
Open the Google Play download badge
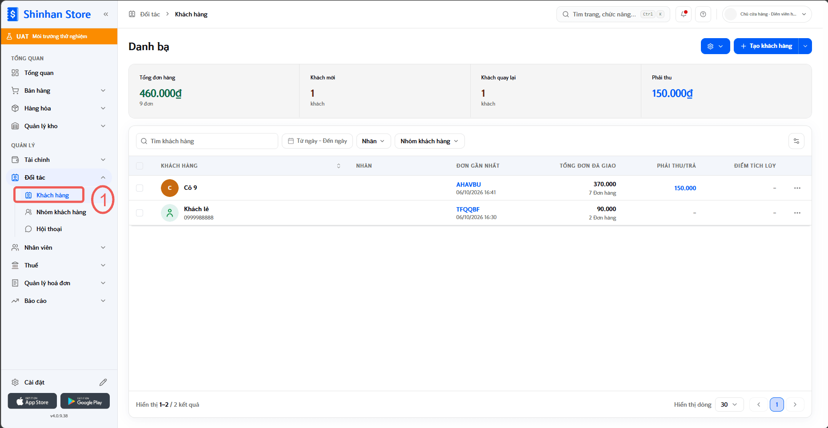tap(85, 401)
